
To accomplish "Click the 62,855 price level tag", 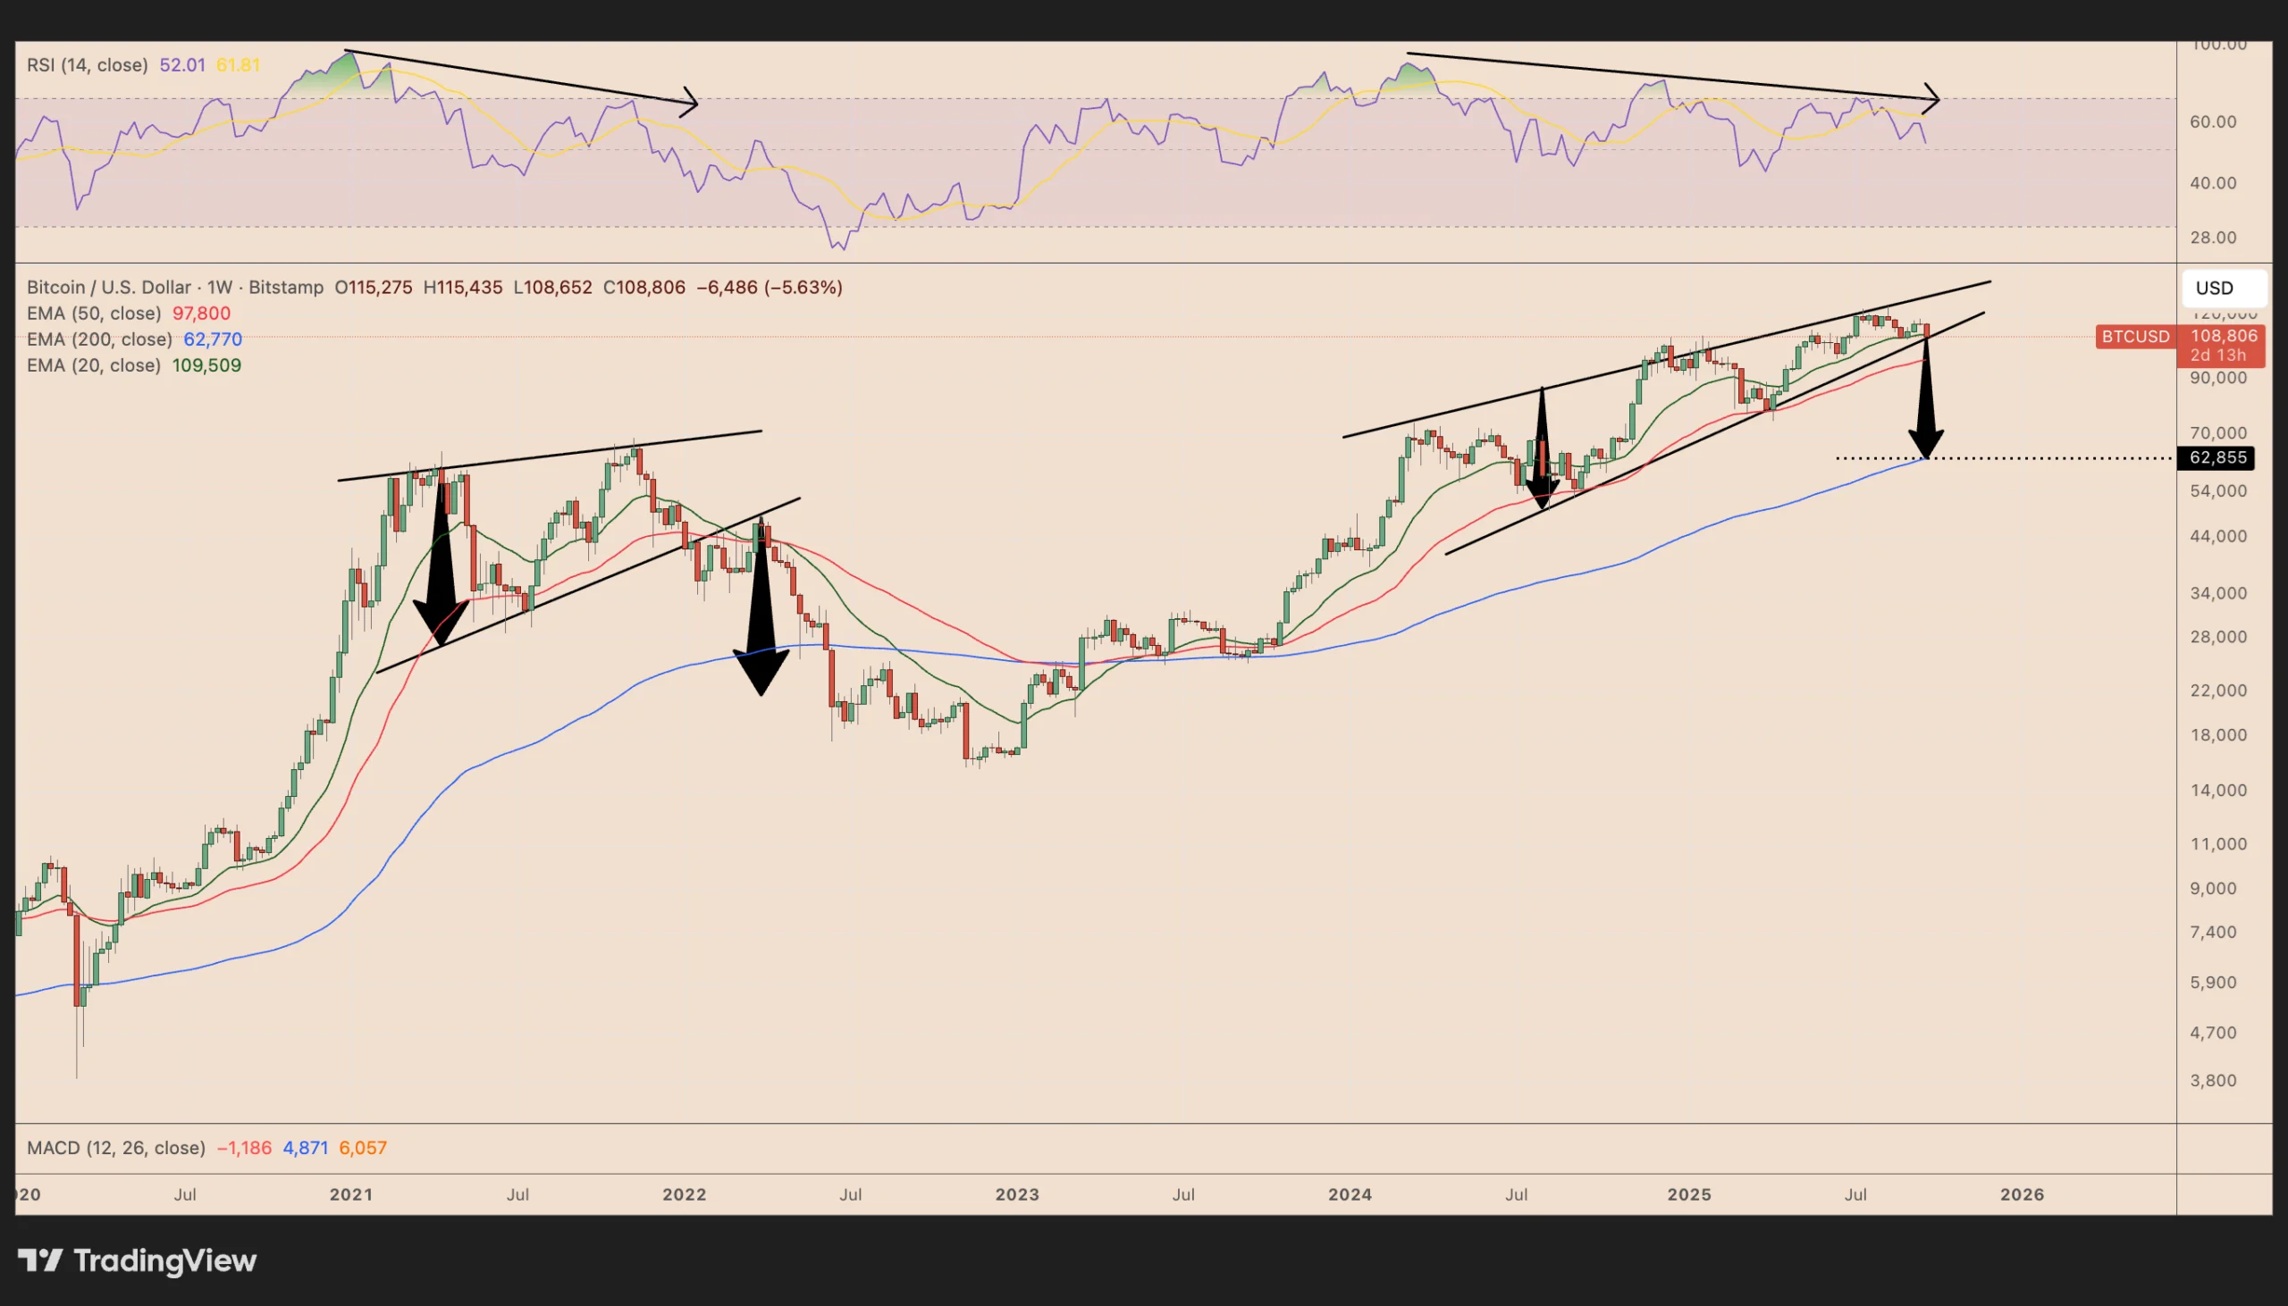I will (x=2216, y=458).
